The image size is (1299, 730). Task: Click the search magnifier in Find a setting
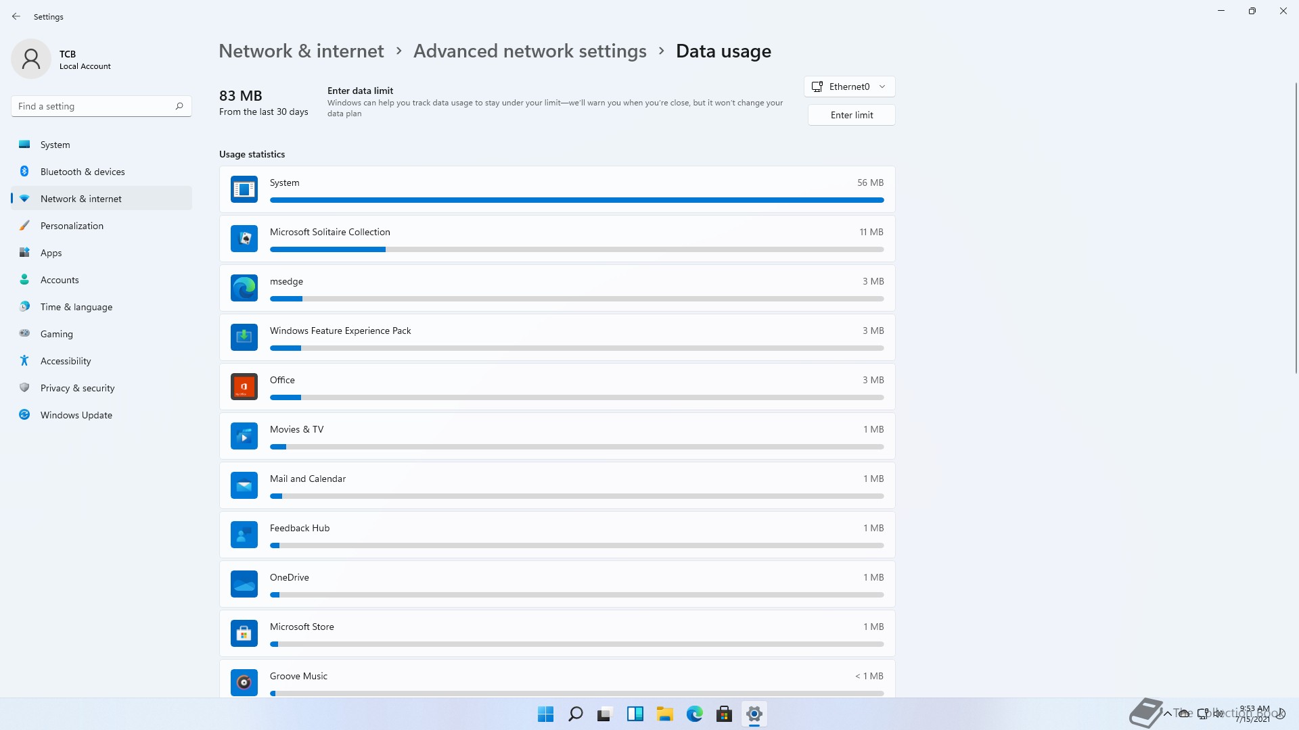point(179,106)
